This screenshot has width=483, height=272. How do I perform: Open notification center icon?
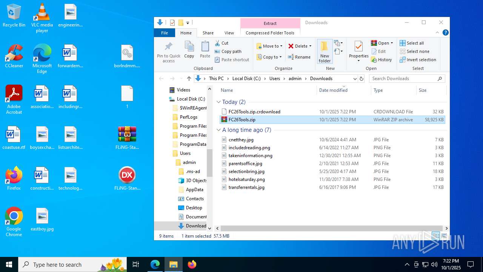pyautogui.click(x=471, y=264)
